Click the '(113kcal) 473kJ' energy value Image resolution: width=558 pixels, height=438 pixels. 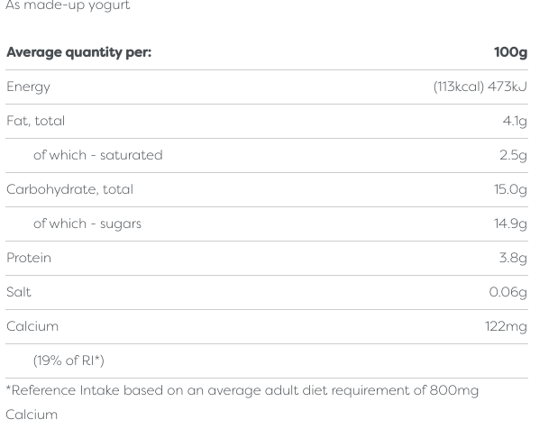coord(480,87)
